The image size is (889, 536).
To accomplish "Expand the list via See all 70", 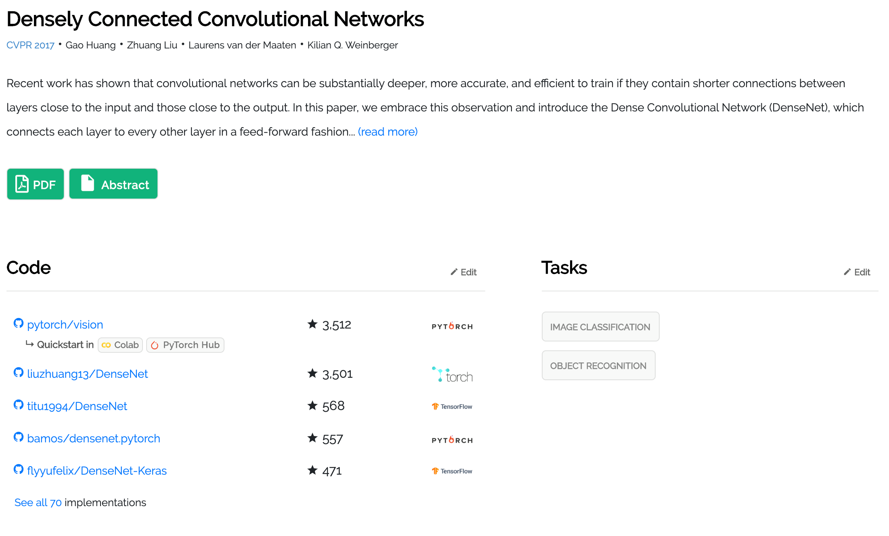I will click(x=38, y=502).
